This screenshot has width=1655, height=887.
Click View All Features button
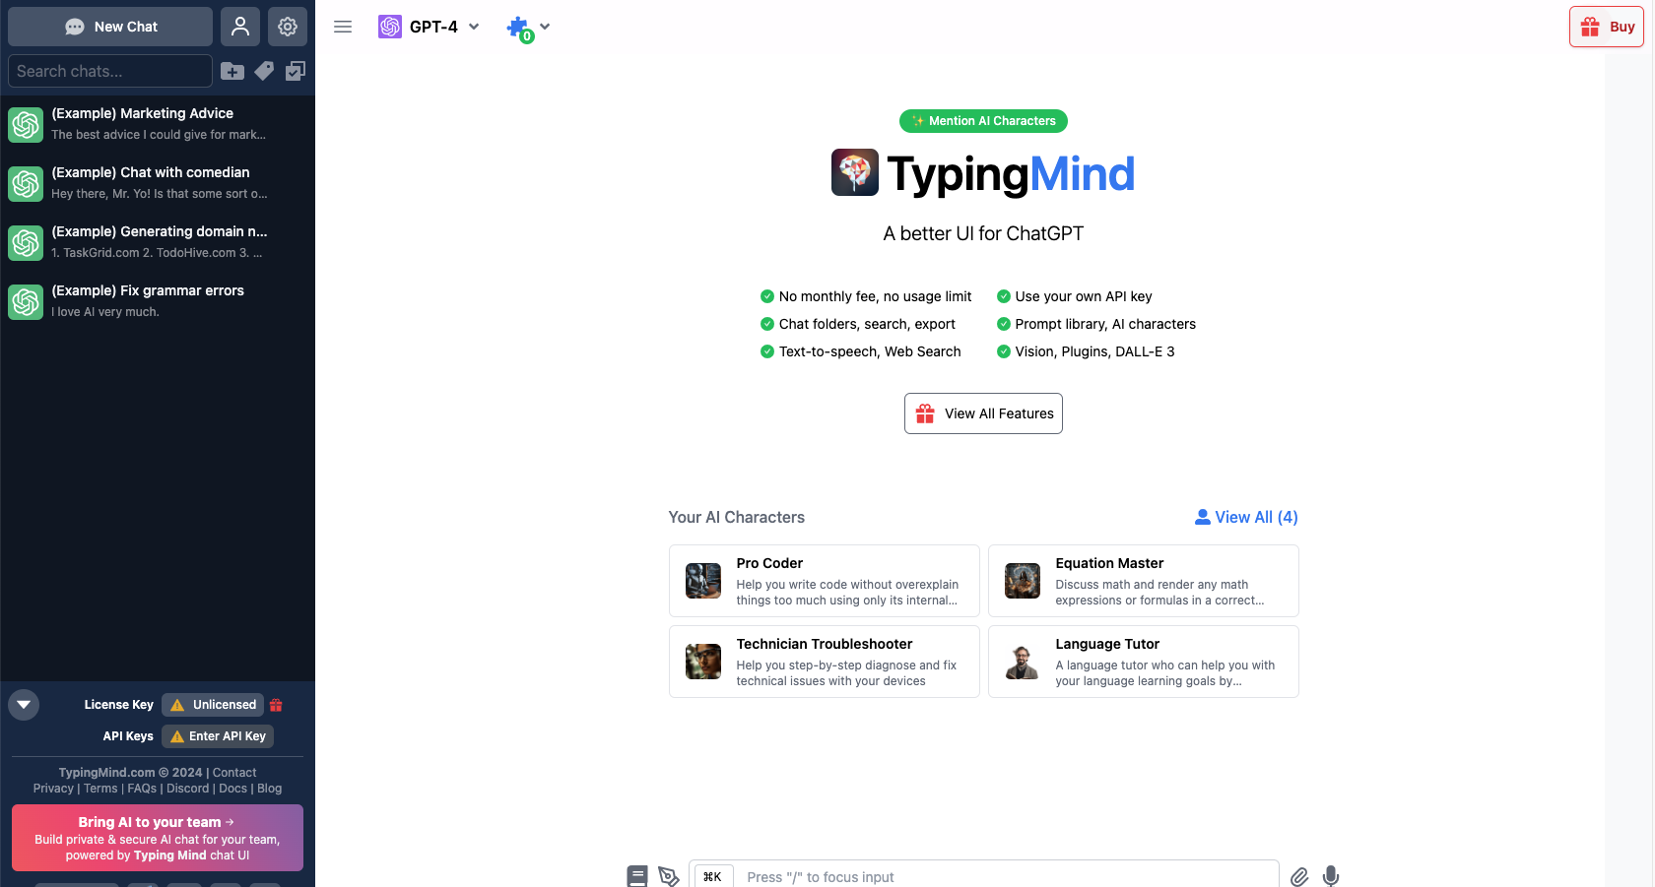pos(983,413)
